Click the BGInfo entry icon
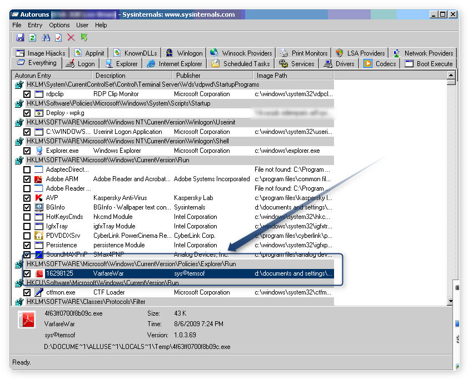The height and width of the screenshot is (379, 468). point(38,207)
